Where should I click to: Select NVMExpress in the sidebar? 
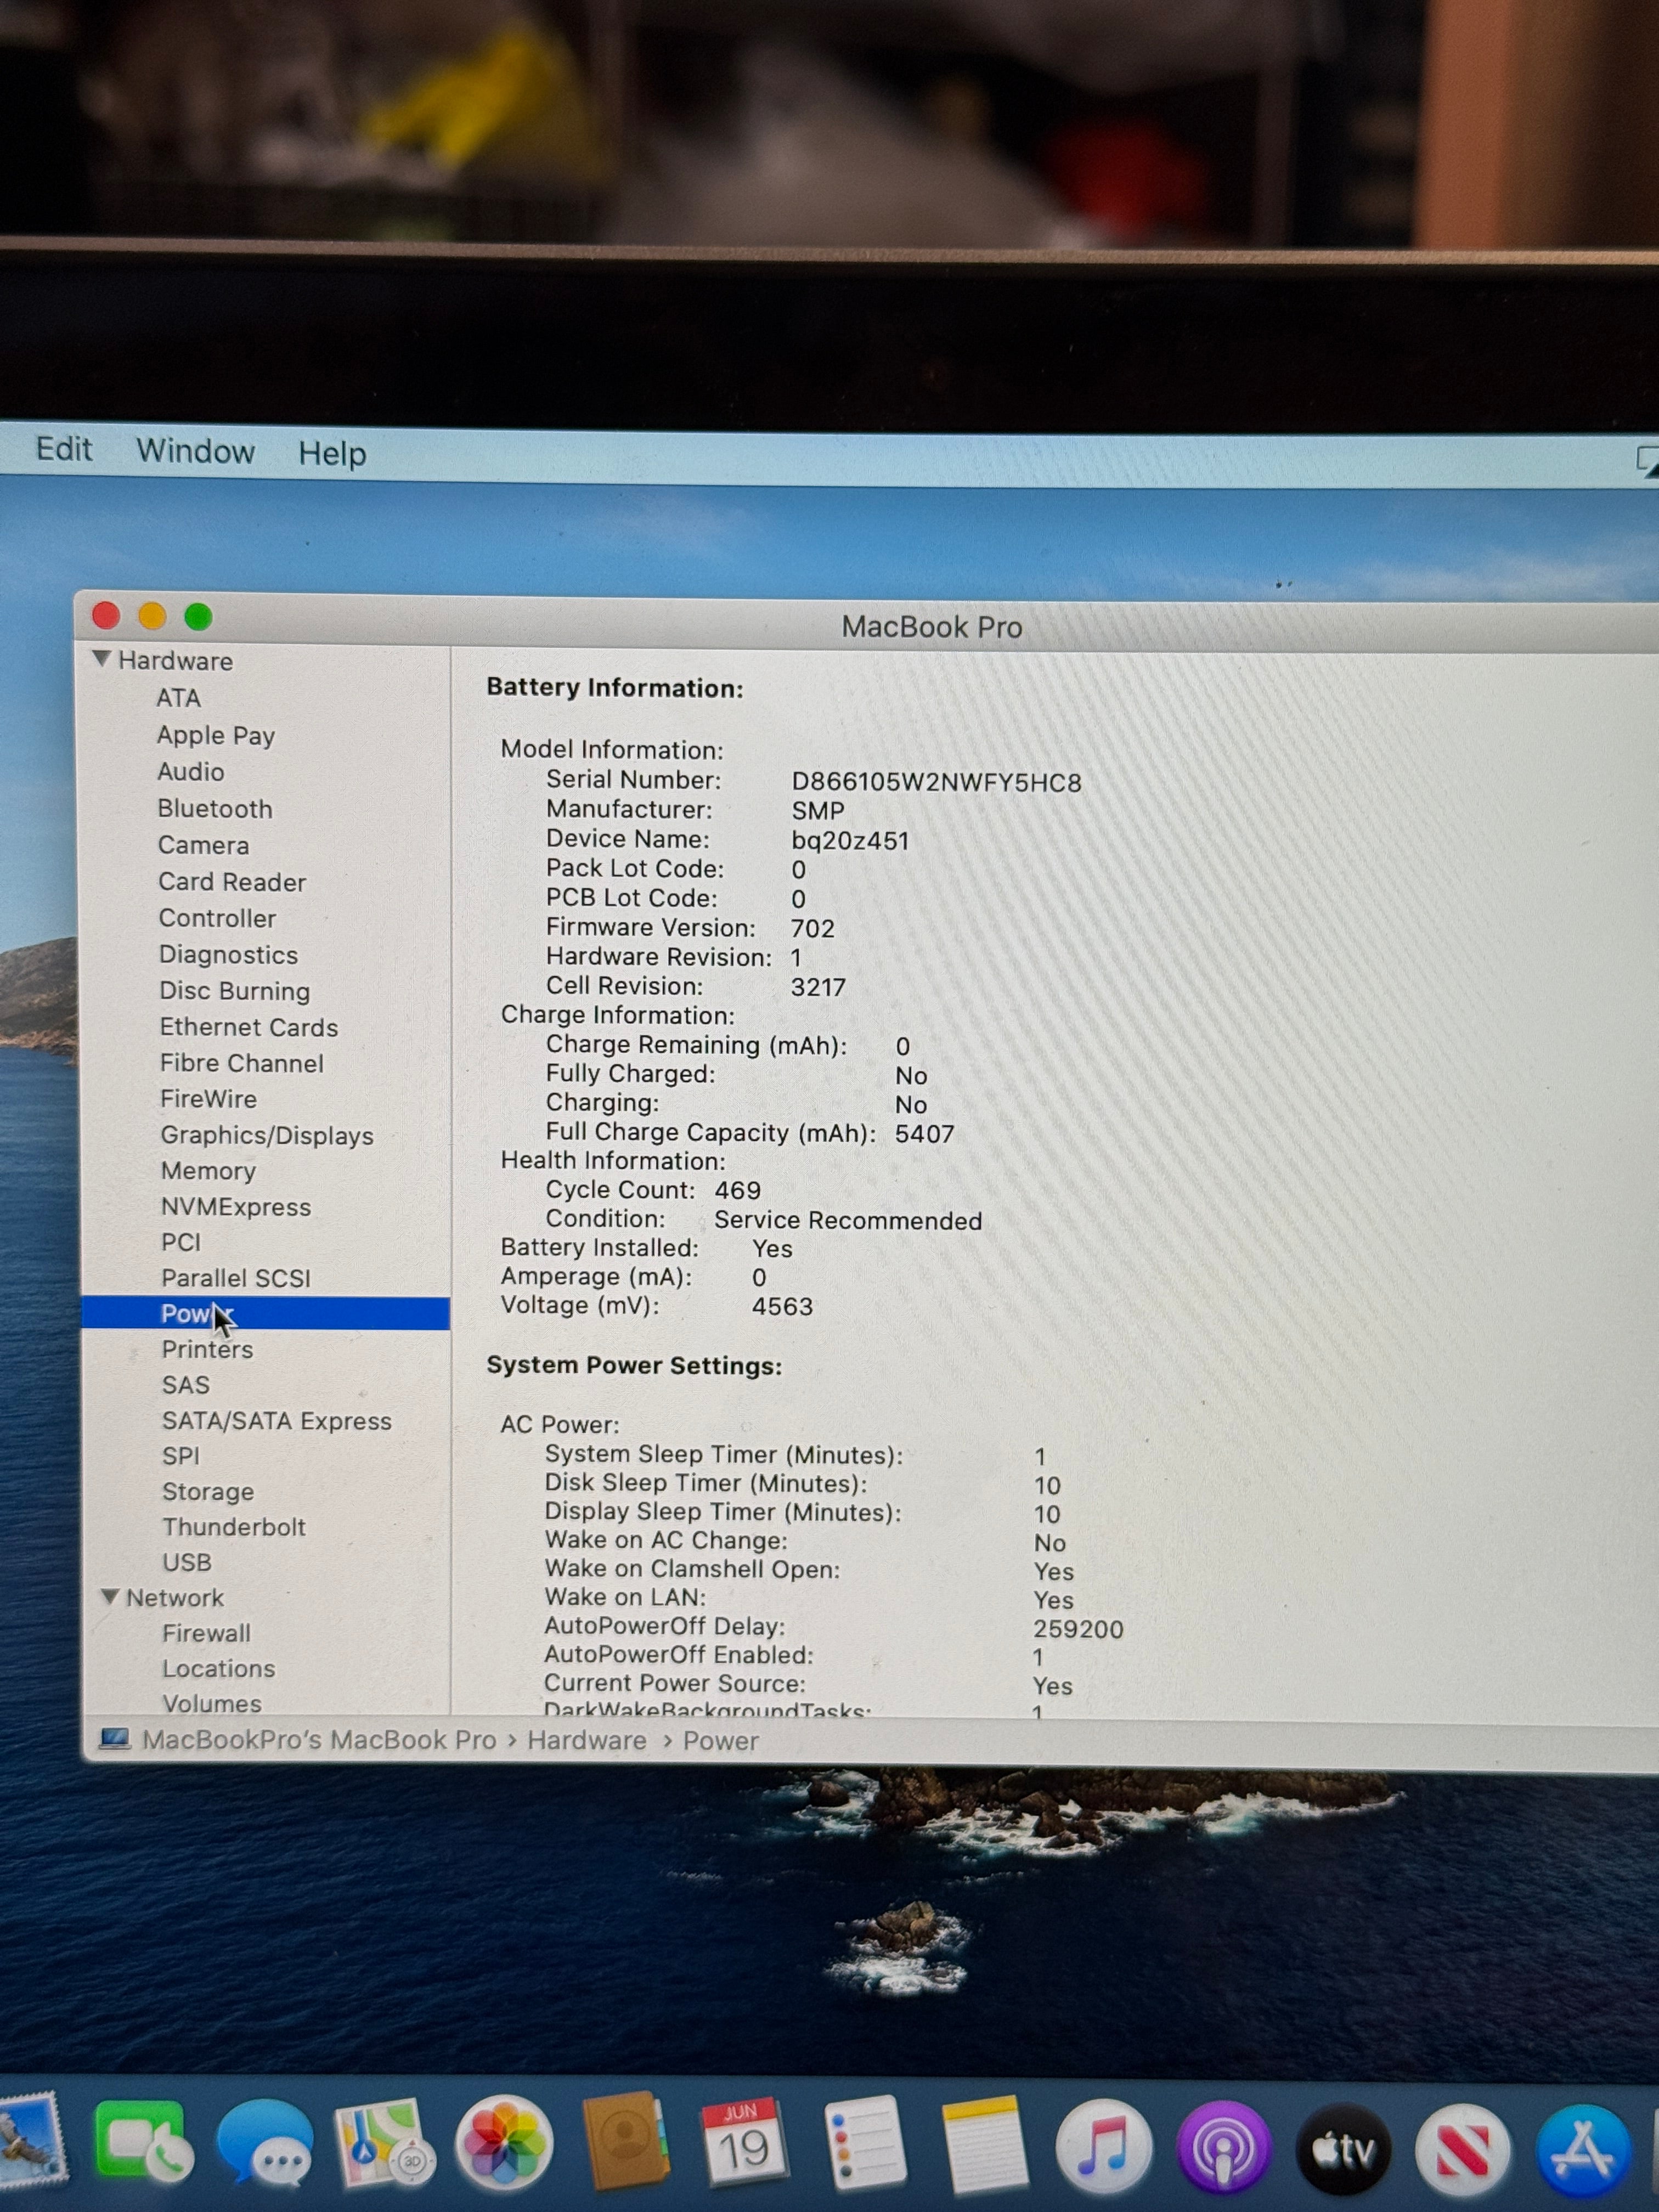pos(236,1207)
